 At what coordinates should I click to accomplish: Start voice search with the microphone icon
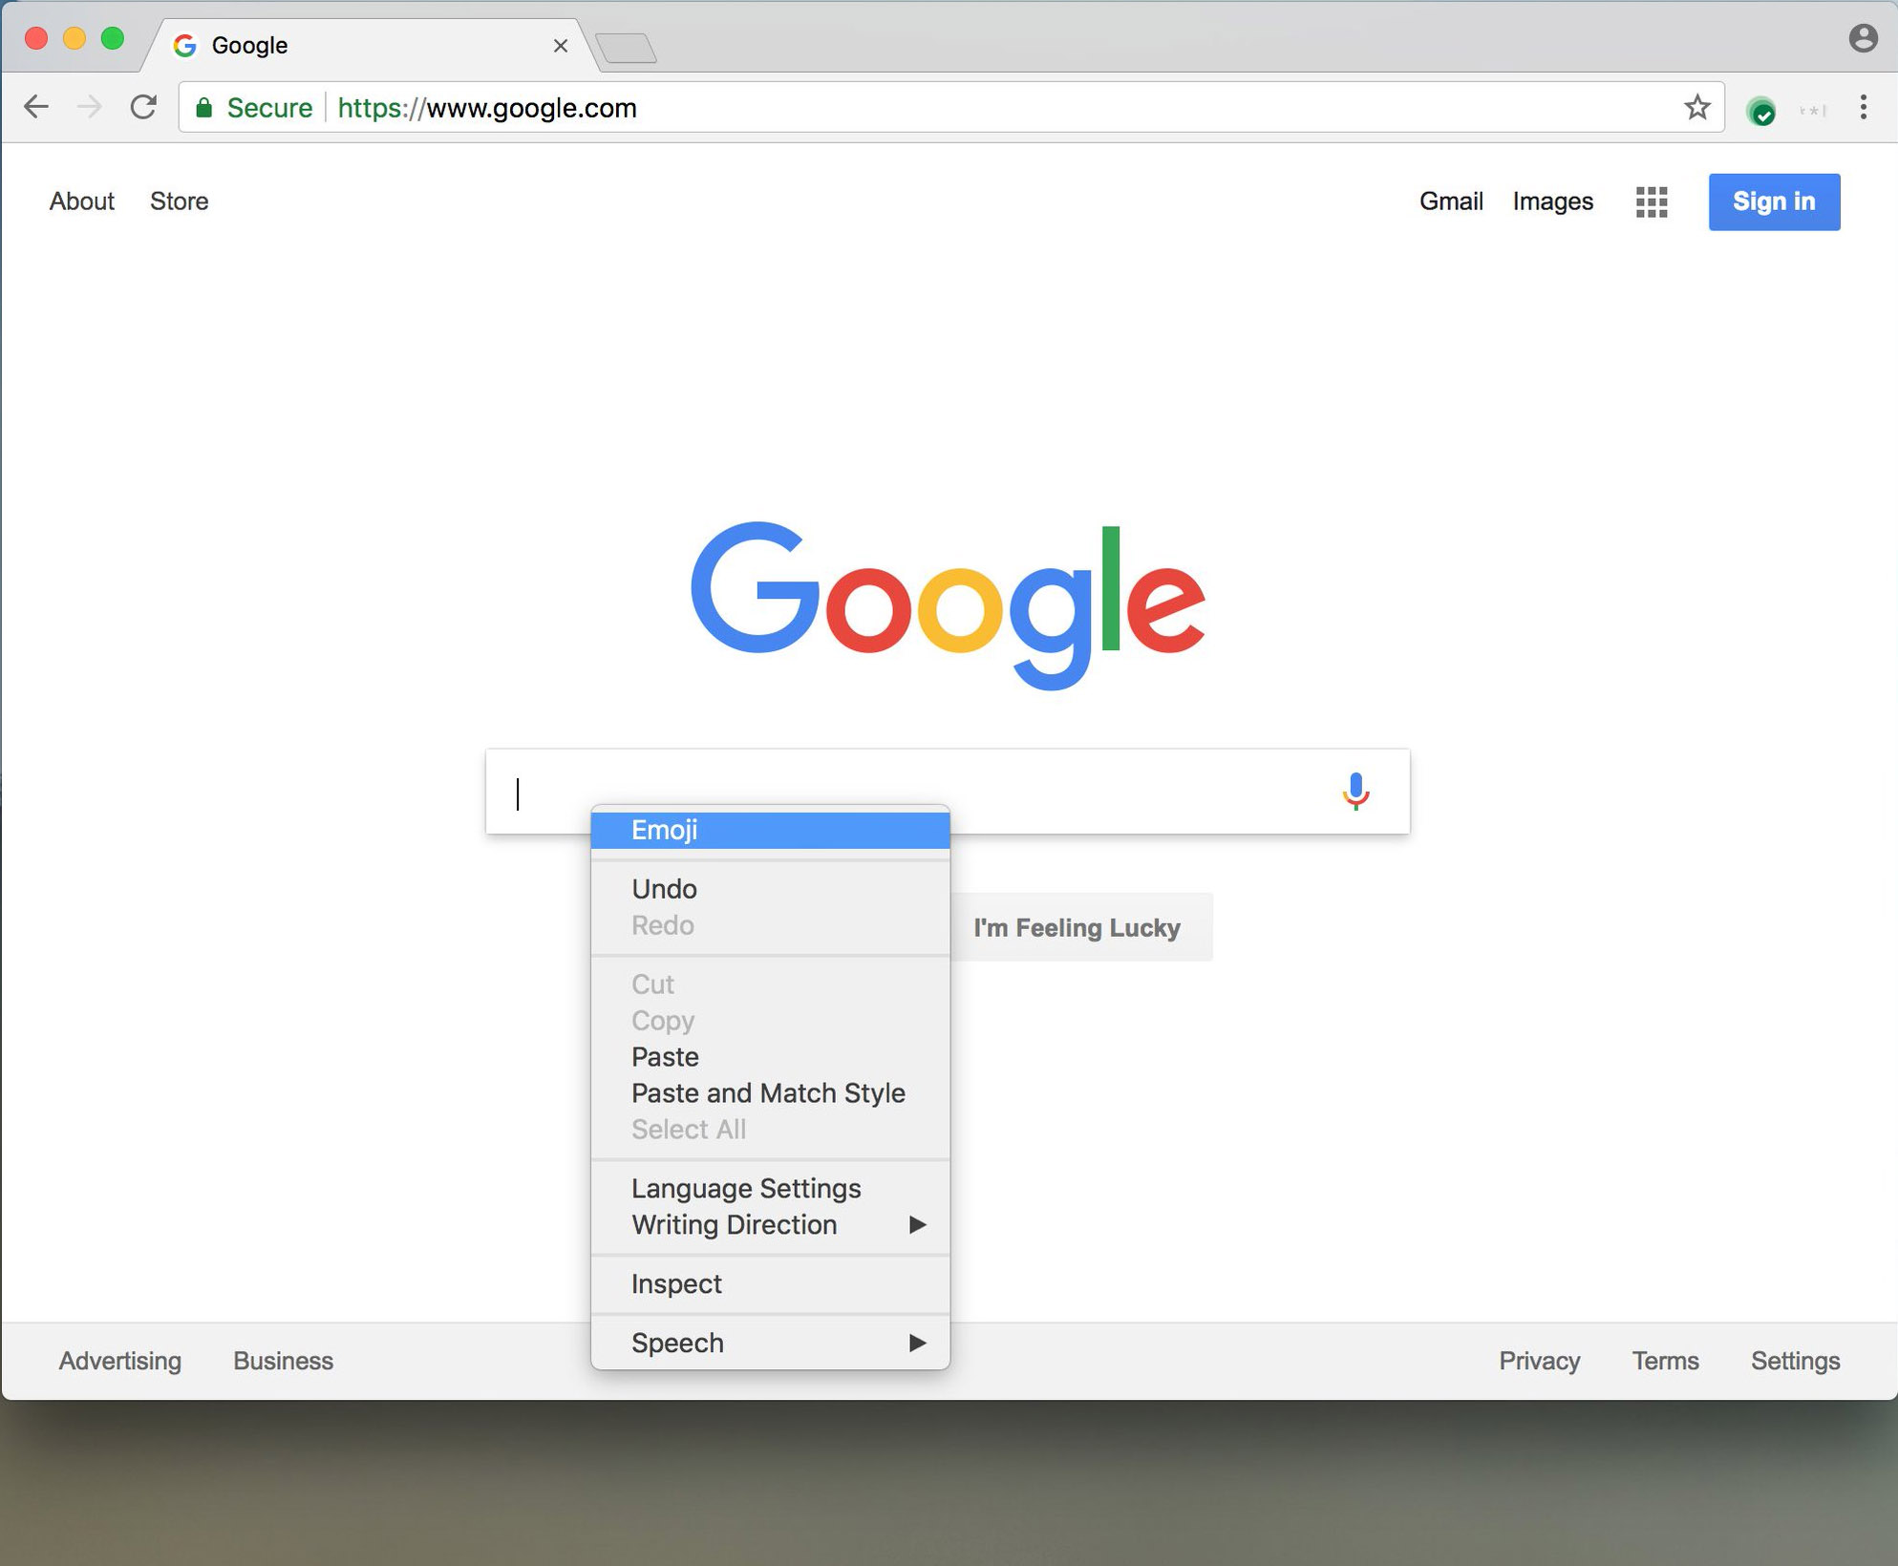coord(1354,792)
